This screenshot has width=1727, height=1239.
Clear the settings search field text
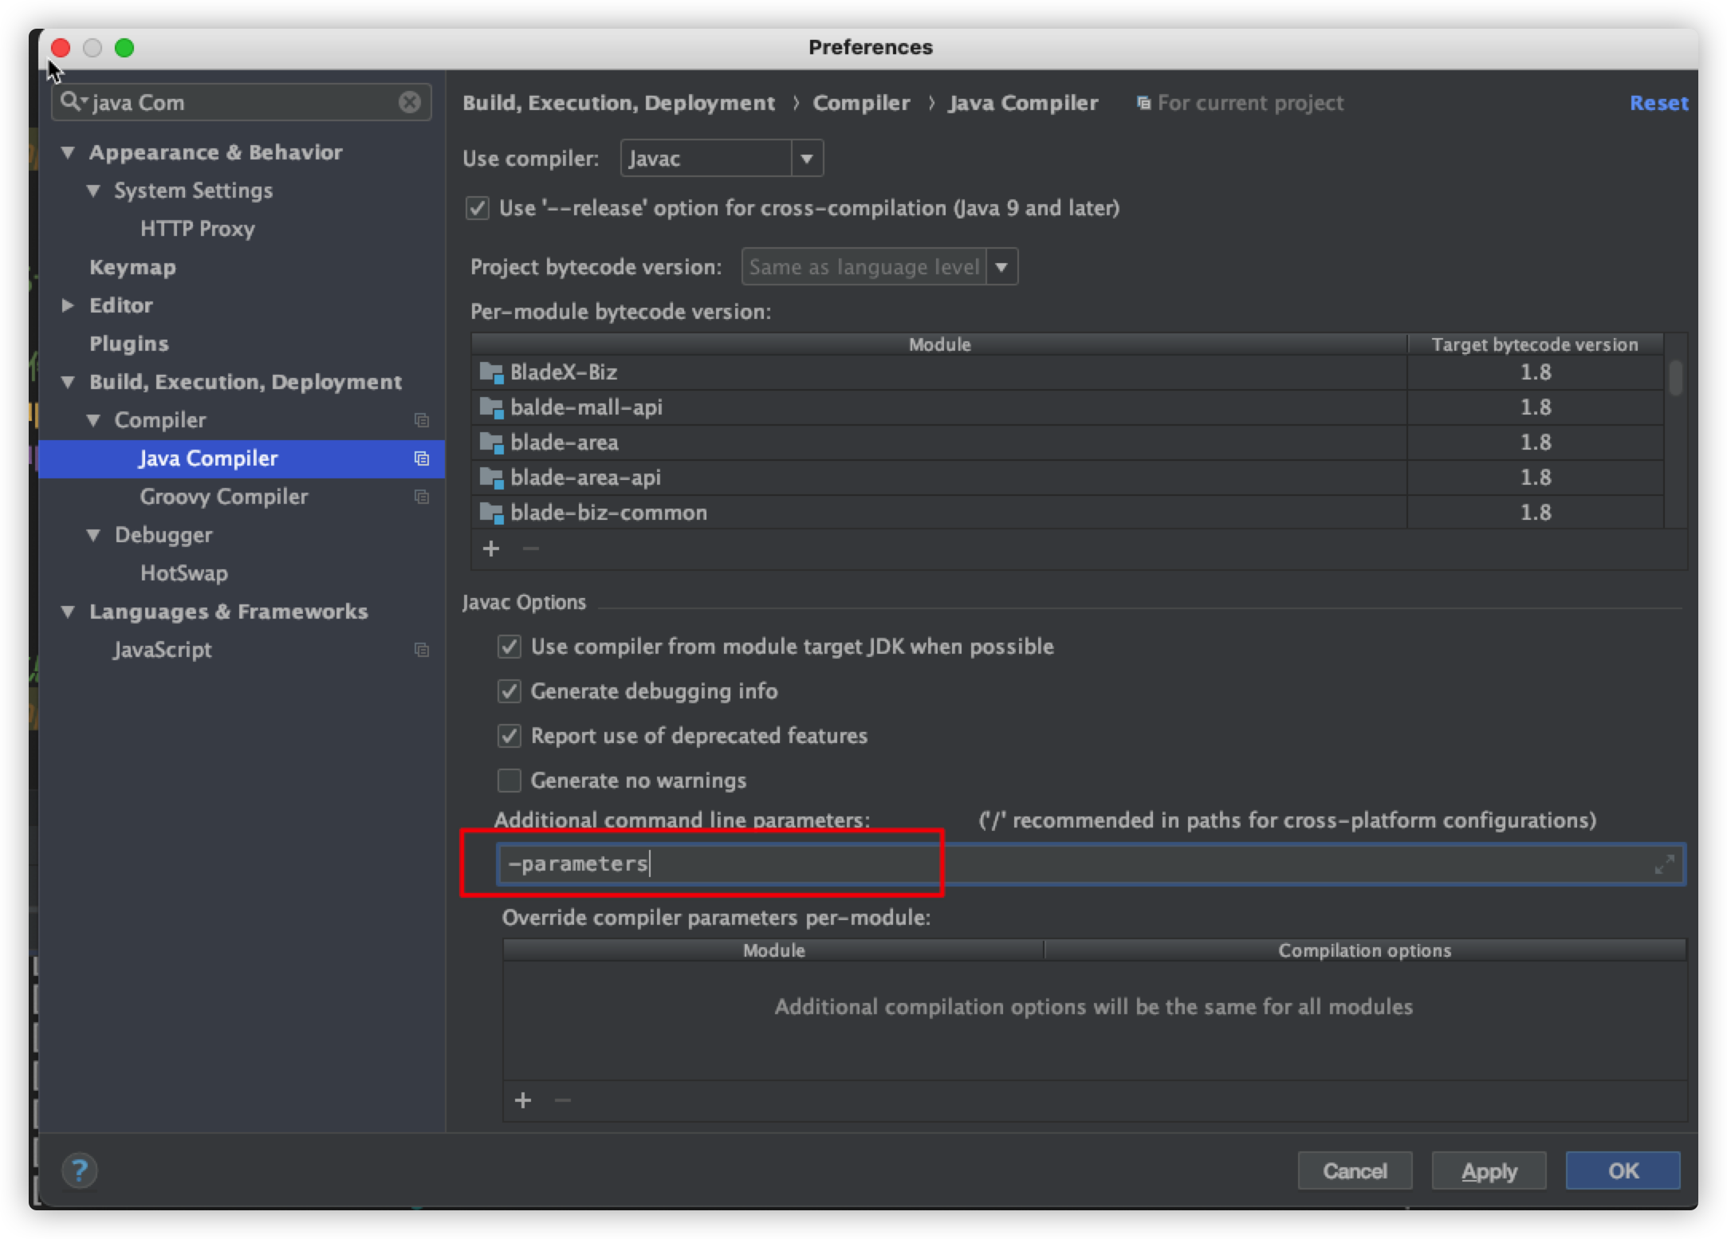(409, 102)
